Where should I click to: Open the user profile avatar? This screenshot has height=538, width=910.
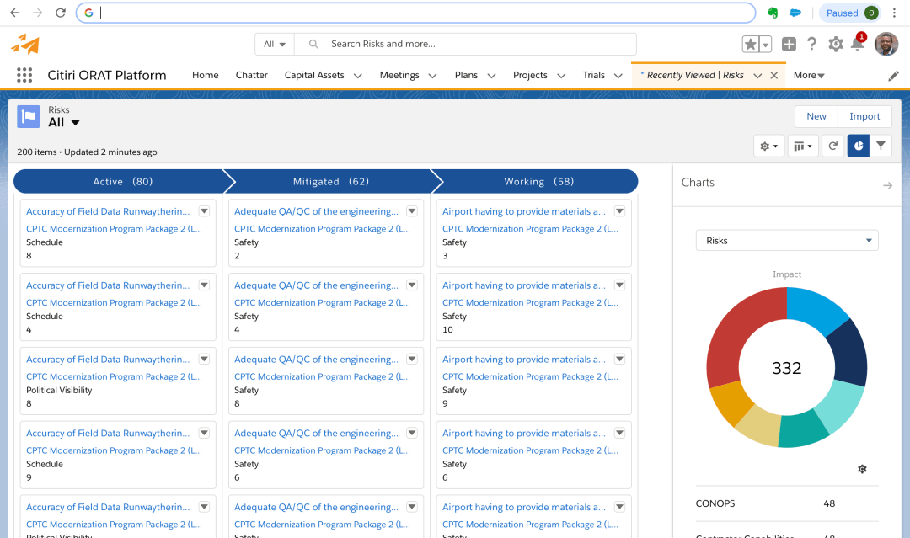coord(886,44)
